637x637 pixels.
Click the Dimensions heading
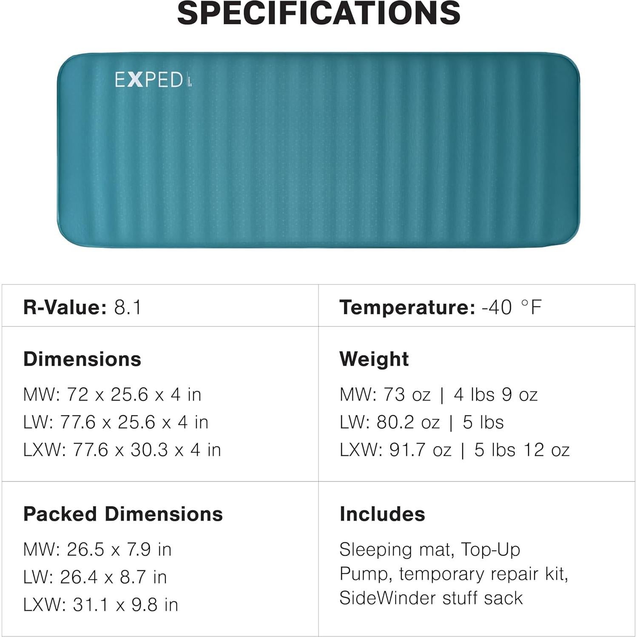coord(82,359)
